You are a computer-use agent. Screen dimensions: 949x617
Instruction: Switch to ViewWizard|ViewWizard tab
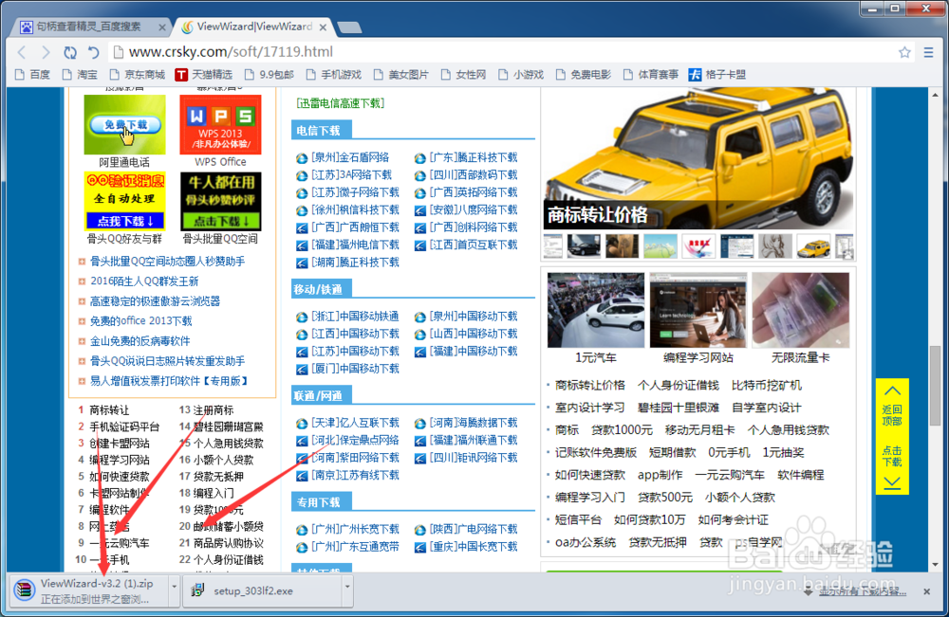tap(254, 27)
